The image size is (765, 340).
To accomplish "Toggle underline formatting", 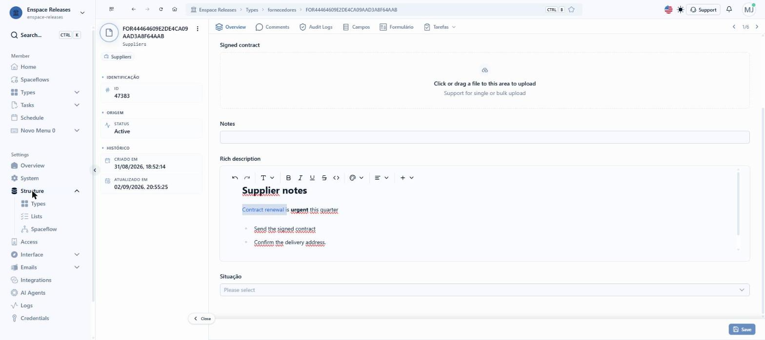I will click(312, 178).
